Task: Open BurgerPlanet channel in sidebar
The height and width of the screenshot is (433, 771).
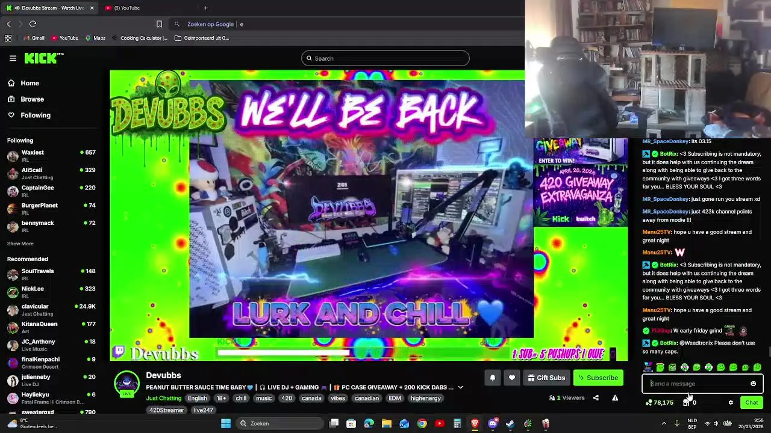Action: 51,209
